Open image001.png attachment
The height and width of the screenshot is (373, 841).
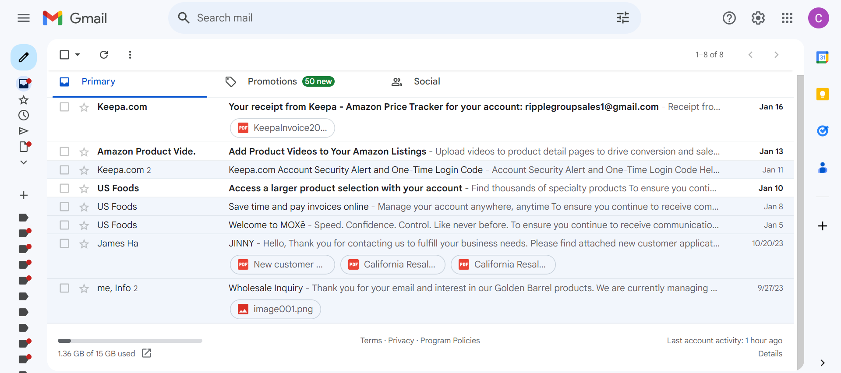pyautogui.click(x=276, y=309)
